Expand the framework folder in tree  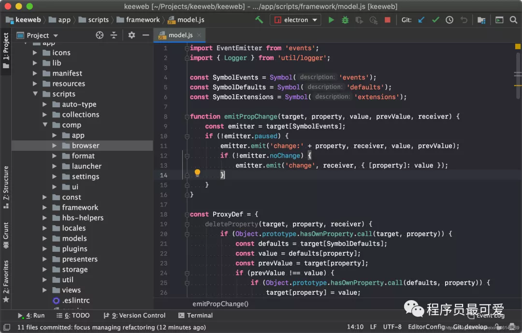click(44, 207)
